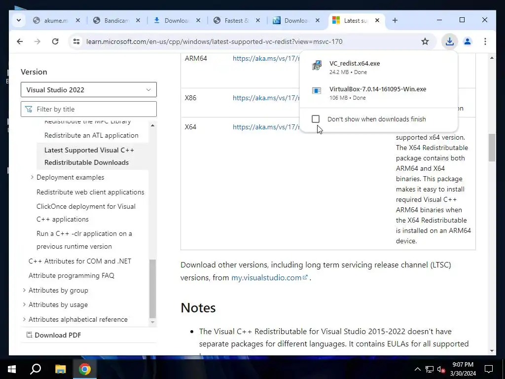Show hidden system tray icons
Screen dimensions: 505x379
click(417, 369)
